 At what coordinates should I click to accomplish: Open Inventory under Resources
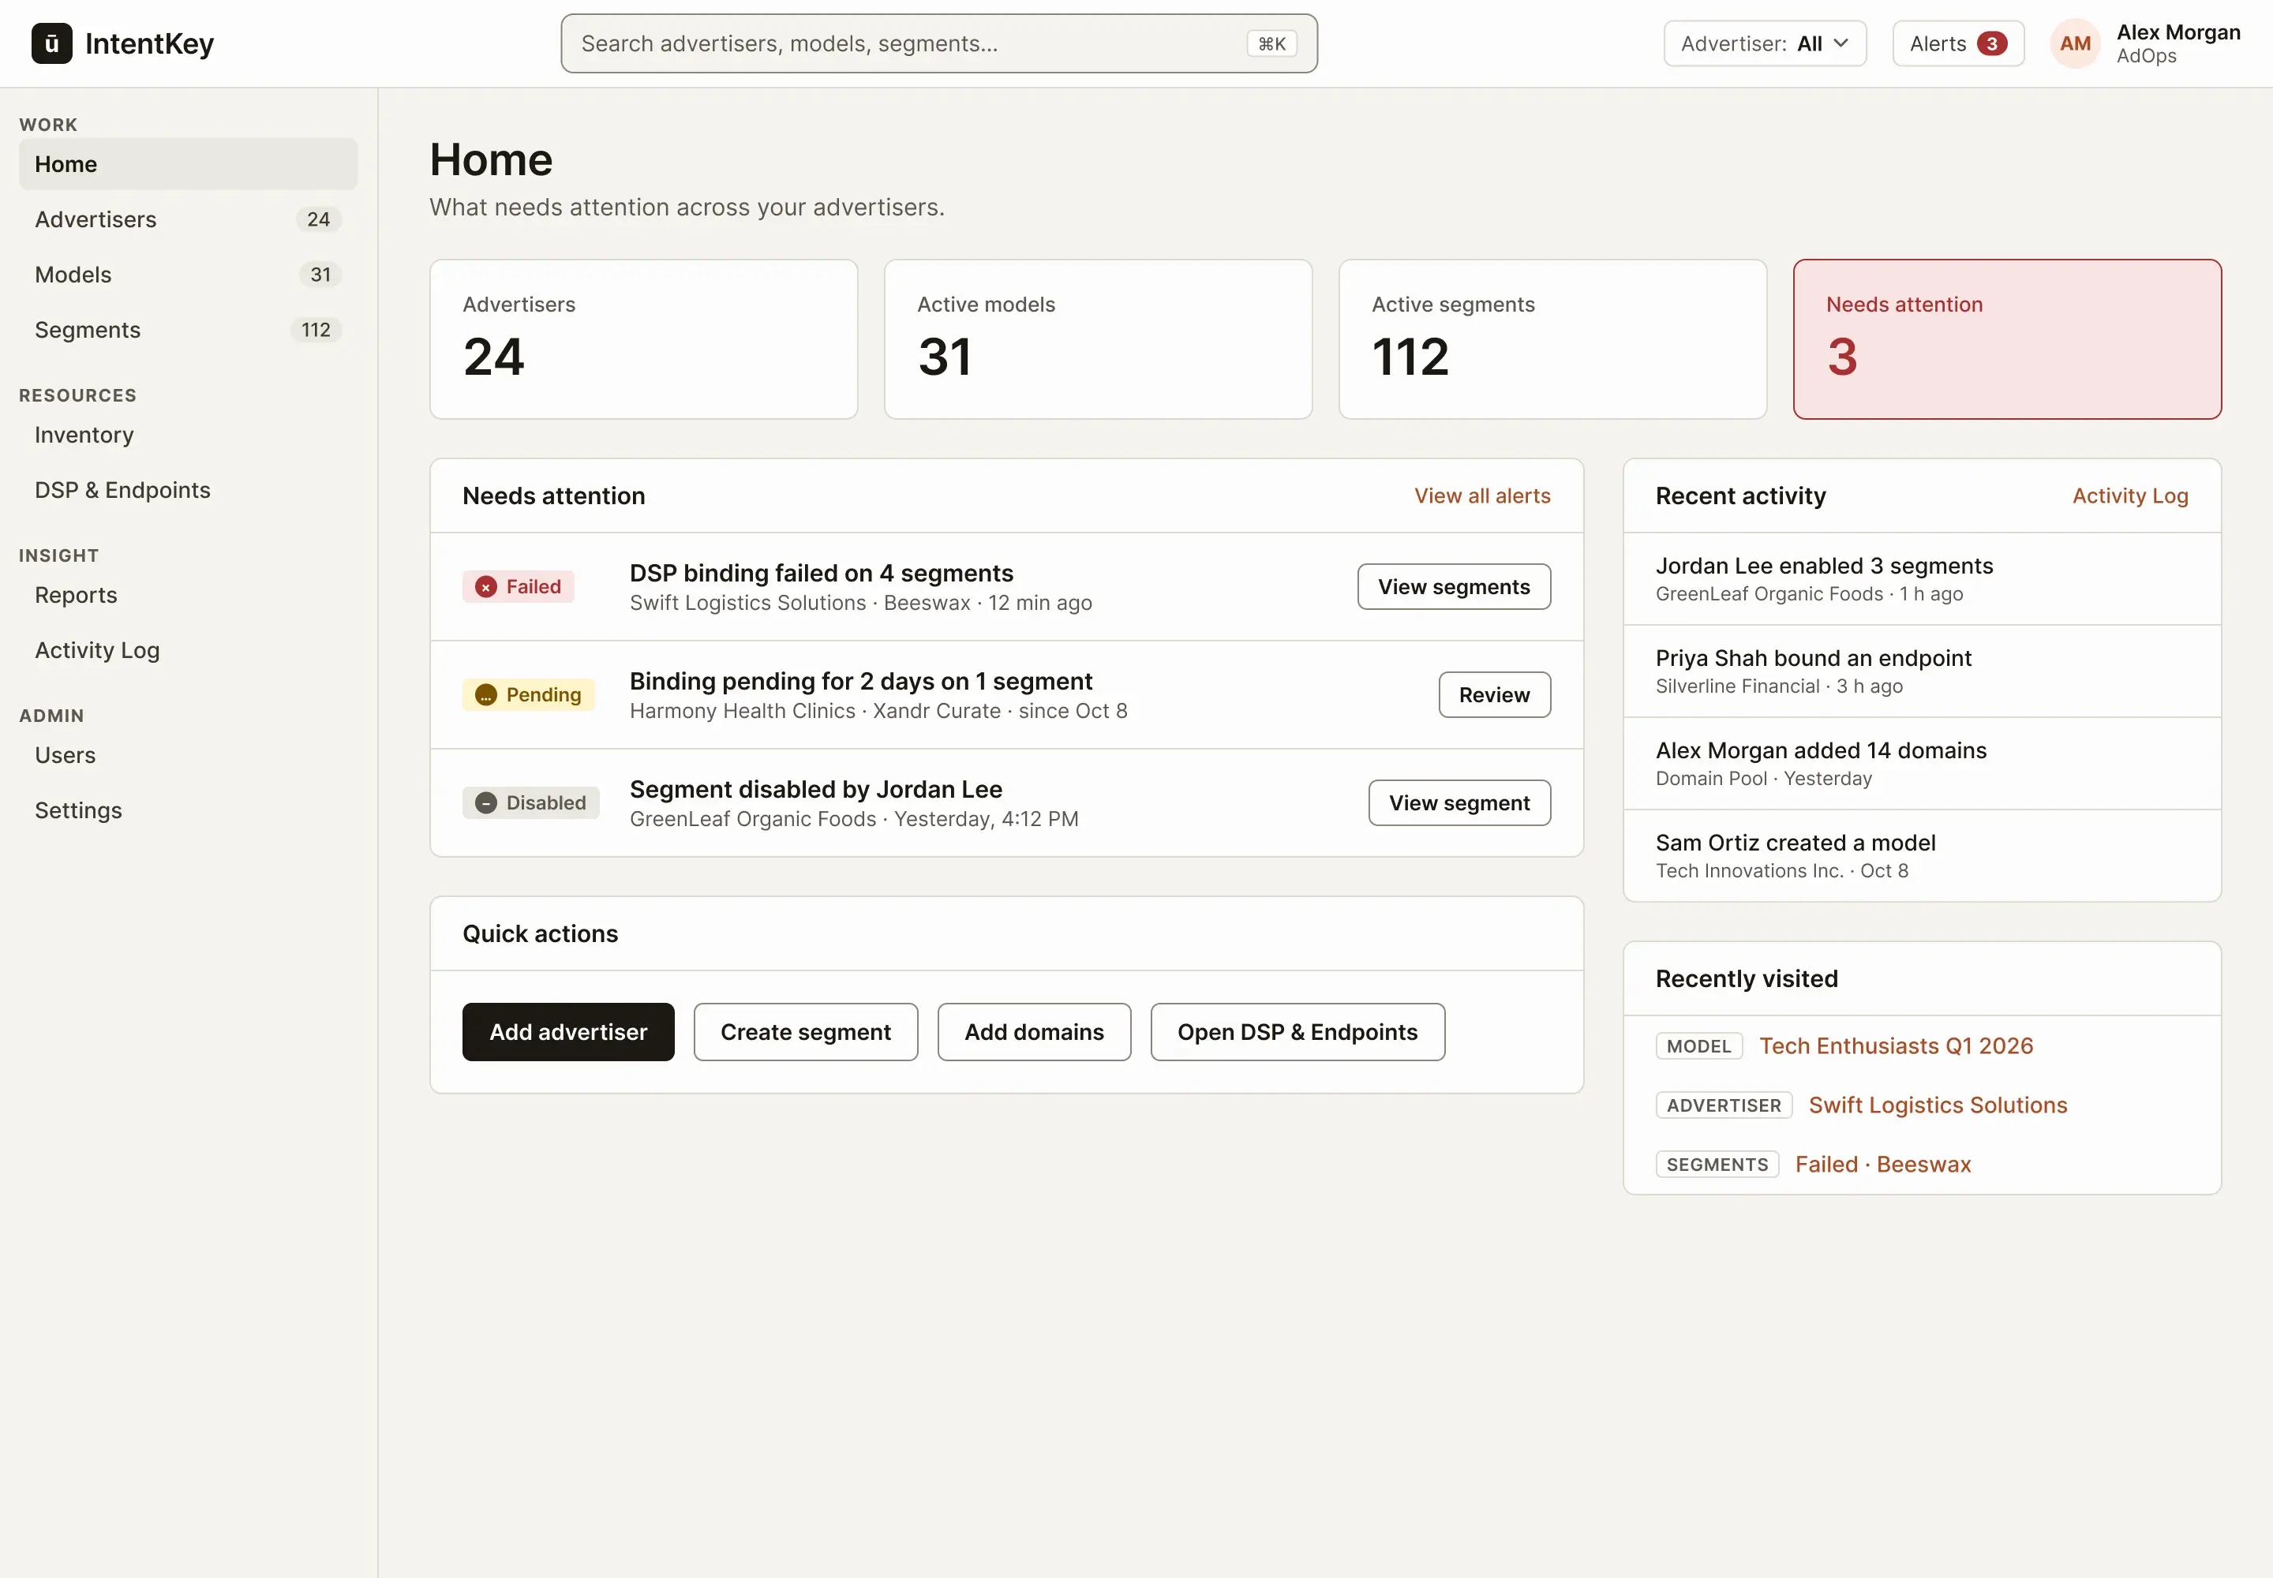(188, 435)
